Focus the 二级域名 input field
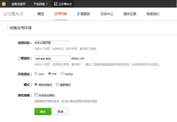 click(52, 59)
